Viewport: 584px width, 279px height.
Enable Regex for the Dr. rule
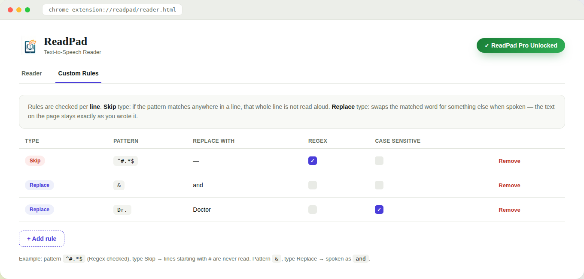click(313, 210)
